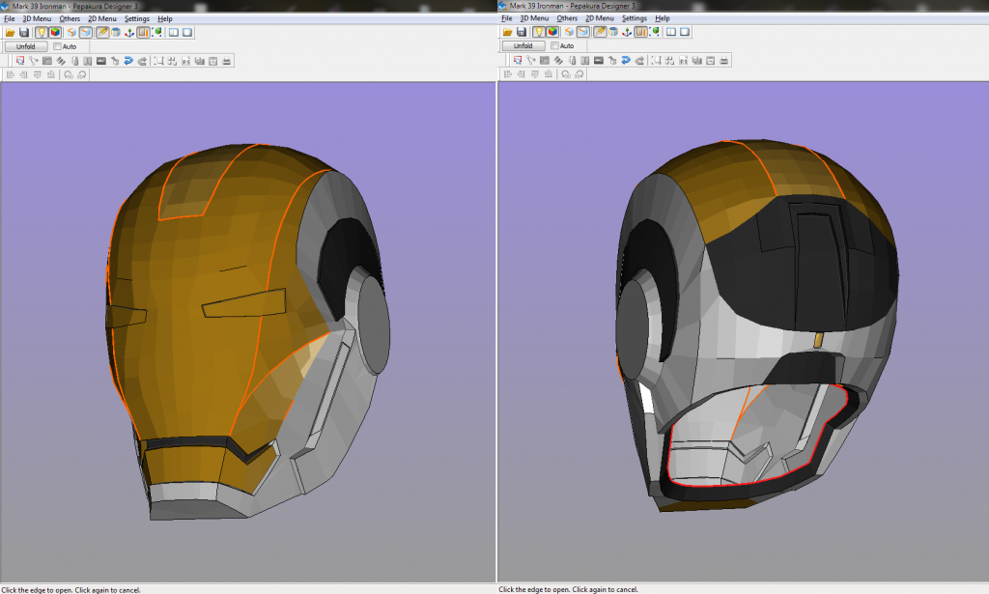Viewport: 989px width, 594px height.
Task: Open the 3D Menu in left window
Action: click(37, 19)
